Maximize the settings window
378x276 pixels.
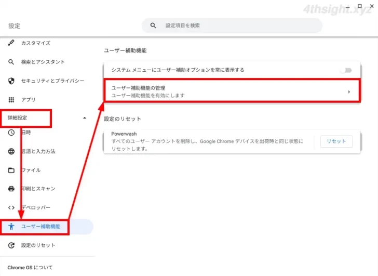(x=359, y=6)
